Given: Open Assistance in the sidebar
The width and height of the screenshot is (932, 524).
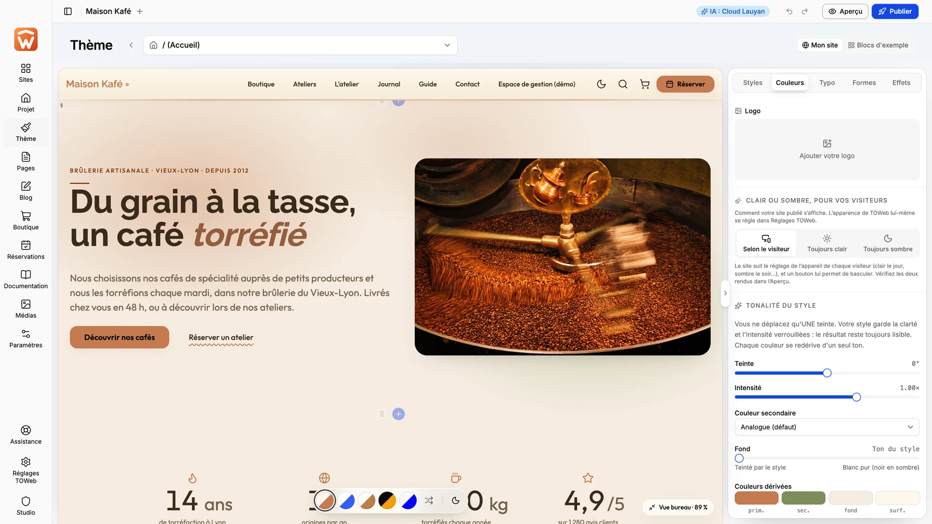Looking at the screenshot, I should coord(26,435).
